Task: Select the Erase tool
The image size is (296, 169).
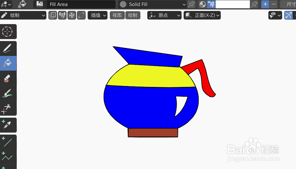Action: (x=7, y=78)
